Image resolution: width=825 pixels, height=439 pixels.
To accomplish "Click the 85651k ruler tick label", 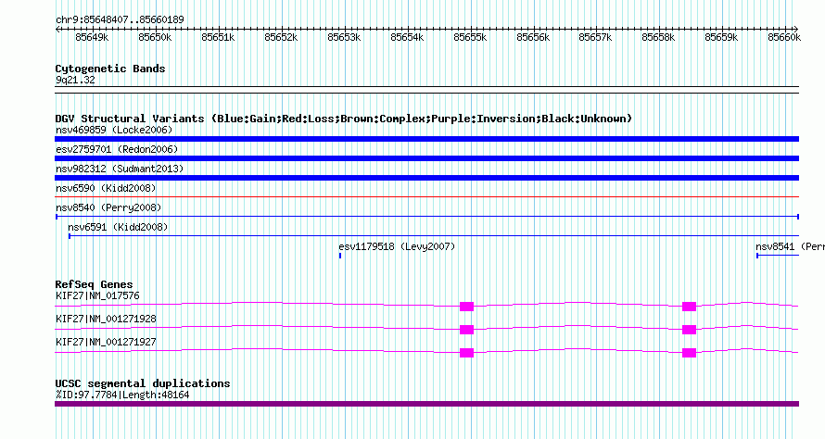I will [x=219, y=37].
